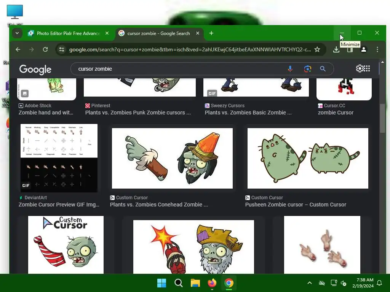Open Chrome three-dot menu
This screenshot has width=390, height=292.
377,49
